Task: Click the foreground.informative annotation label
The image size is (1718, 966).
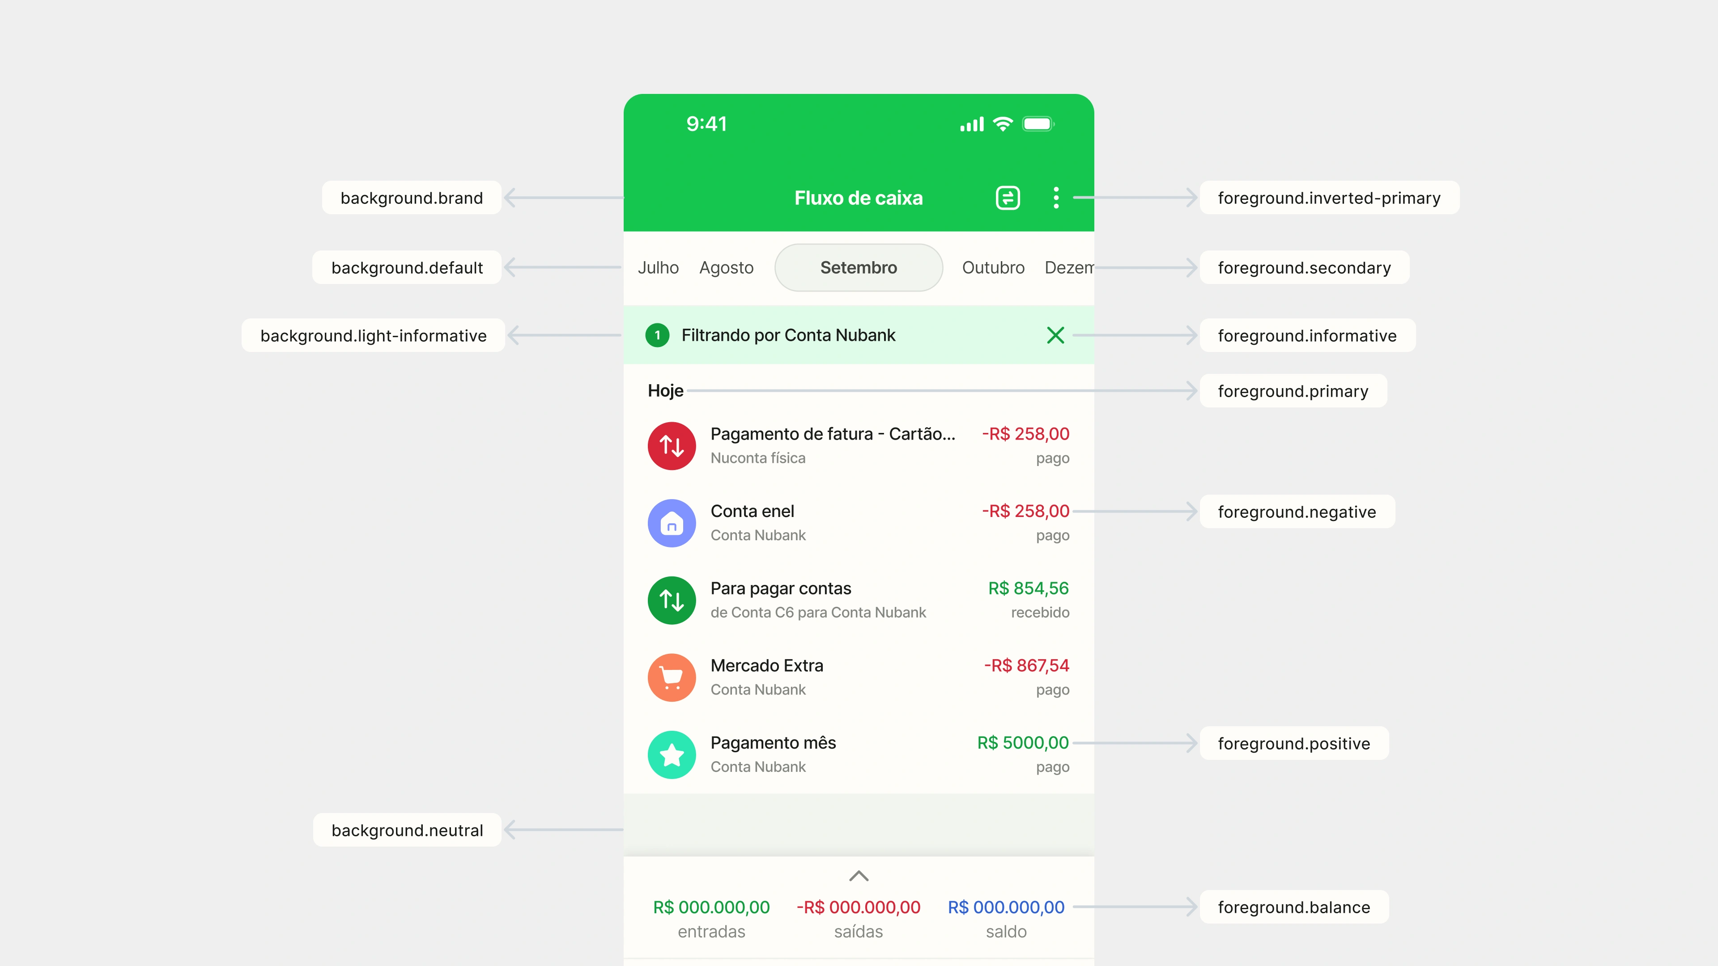Action: point(1307,336)
